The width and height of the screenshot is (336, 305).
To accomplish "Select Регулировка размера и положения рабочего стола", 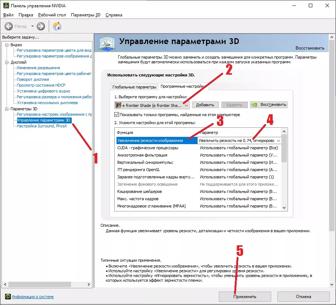I will point(54,97).
